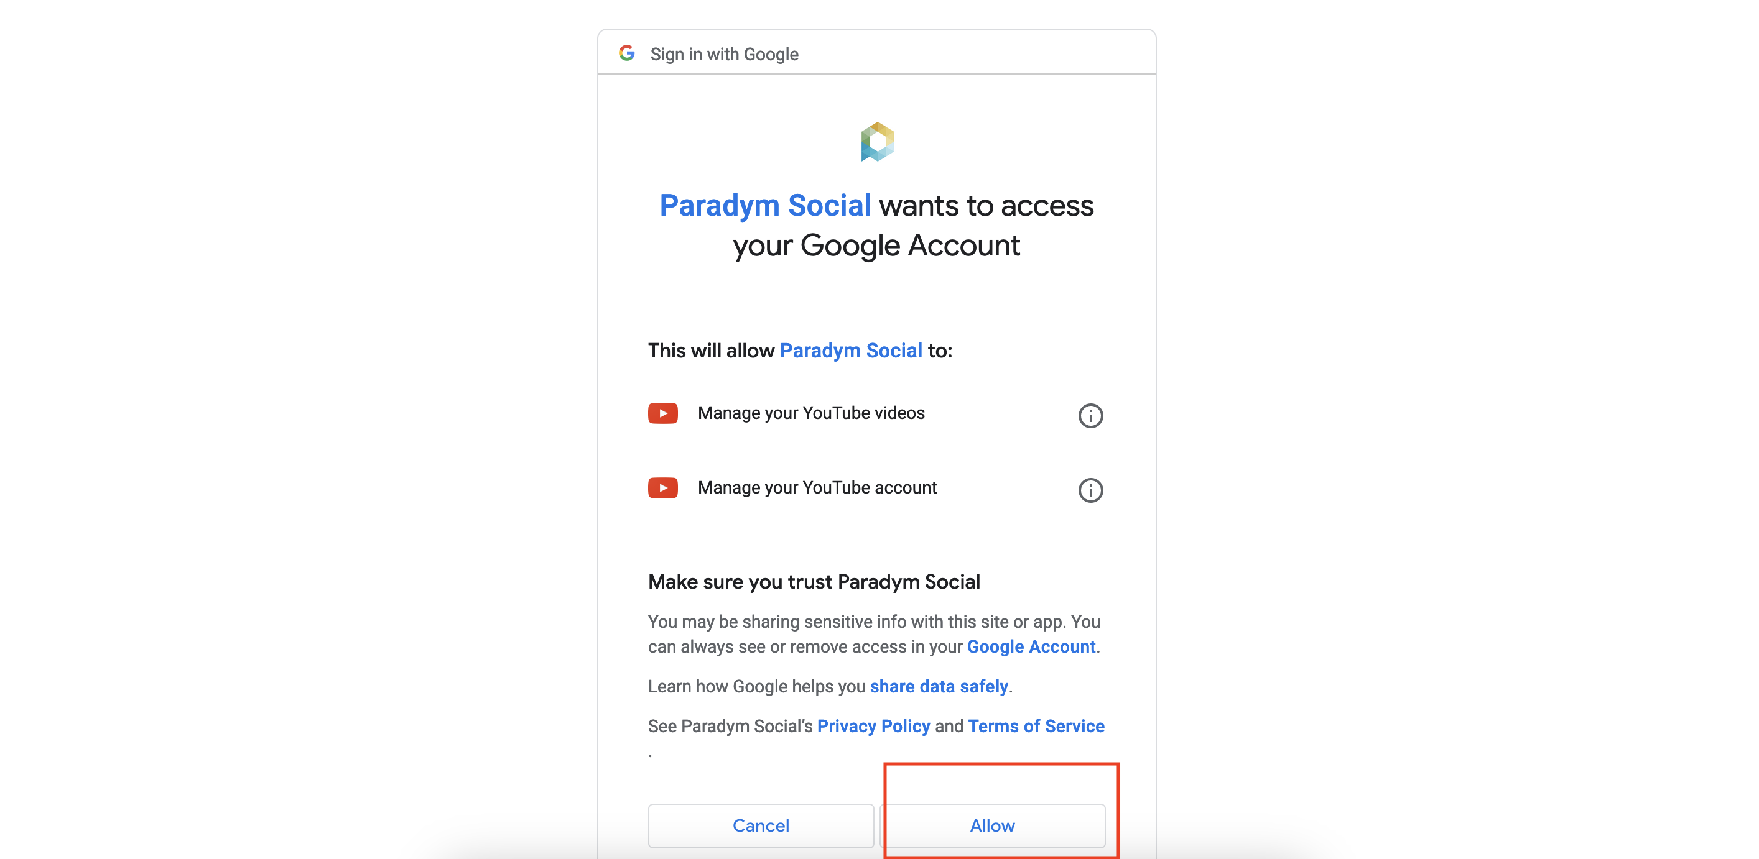Click the 'your Google Account' heading line

[876, 246]
